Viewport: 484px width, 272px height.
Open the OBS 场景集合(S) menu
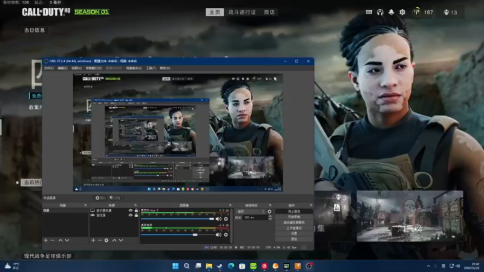[134, 68]
